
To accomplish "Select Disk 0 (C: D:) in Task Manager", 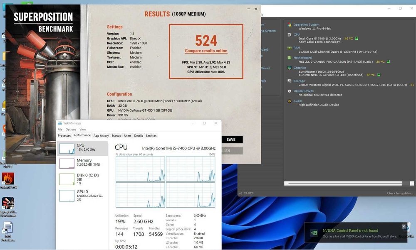I will tap(82, 179).
